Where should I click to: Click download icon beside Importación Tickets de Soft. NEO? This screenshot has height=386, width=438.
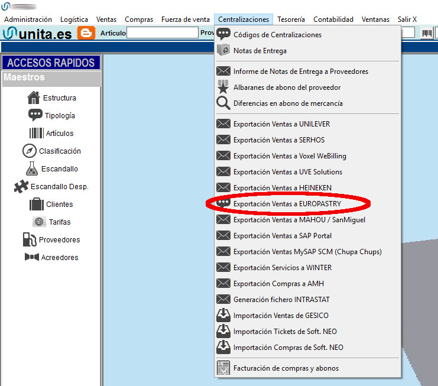click(223, 331)
